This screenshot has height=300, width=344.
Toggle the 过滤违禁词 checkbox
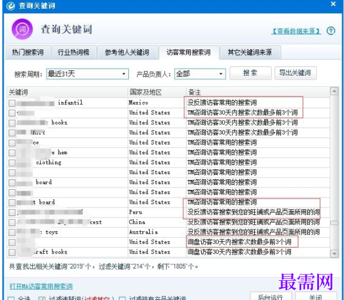click(41, 298)
